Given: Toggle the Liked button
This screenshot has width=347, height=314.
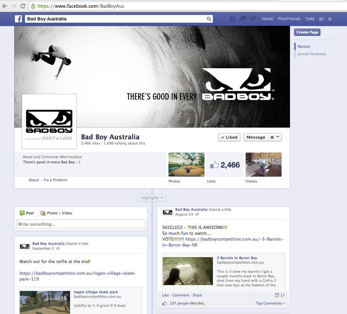Looking at the screenshot, I should coord(229,137).
